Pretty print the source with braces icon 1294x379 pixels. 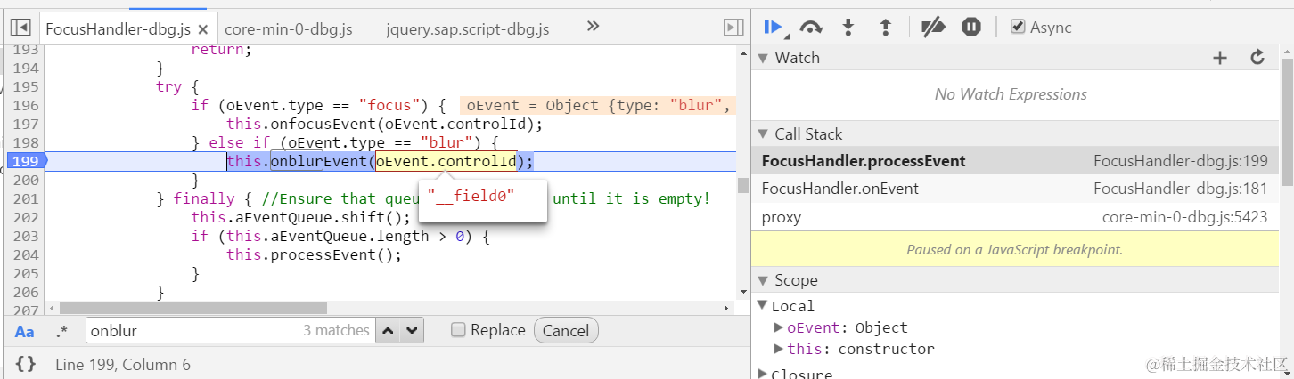point(26,364)
